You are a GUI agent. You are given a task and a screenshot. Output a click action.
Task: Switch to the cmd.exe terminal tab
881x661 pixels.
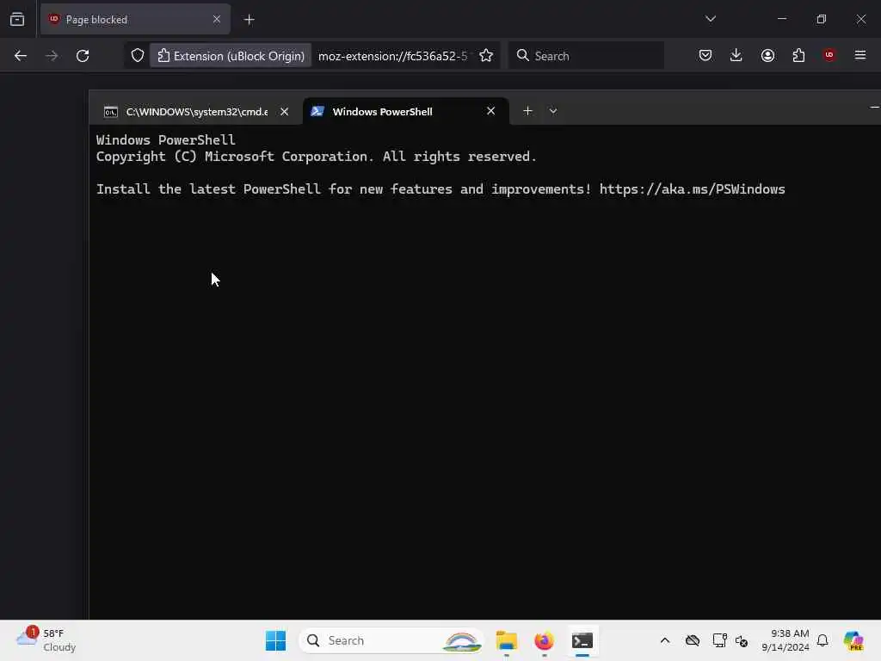(195, 111)
